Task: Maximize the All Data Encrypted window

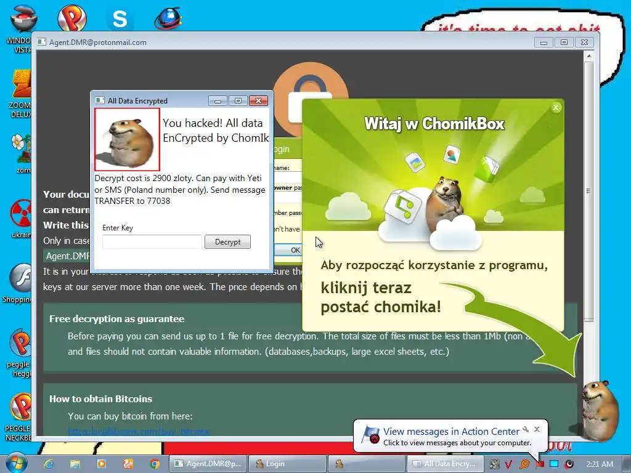Action: 238,100
